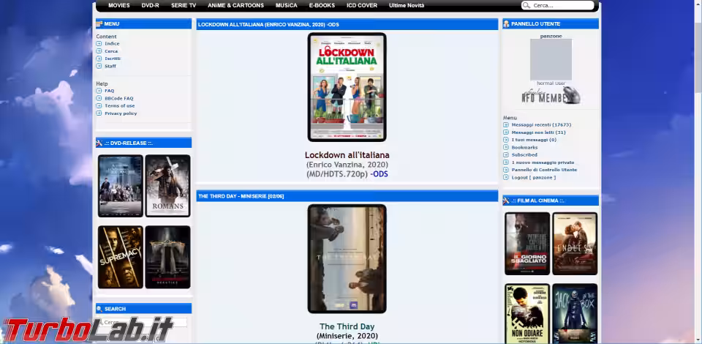Click the arrow icon beside Logout
The image size is (702, 344).
click(506, 177)
